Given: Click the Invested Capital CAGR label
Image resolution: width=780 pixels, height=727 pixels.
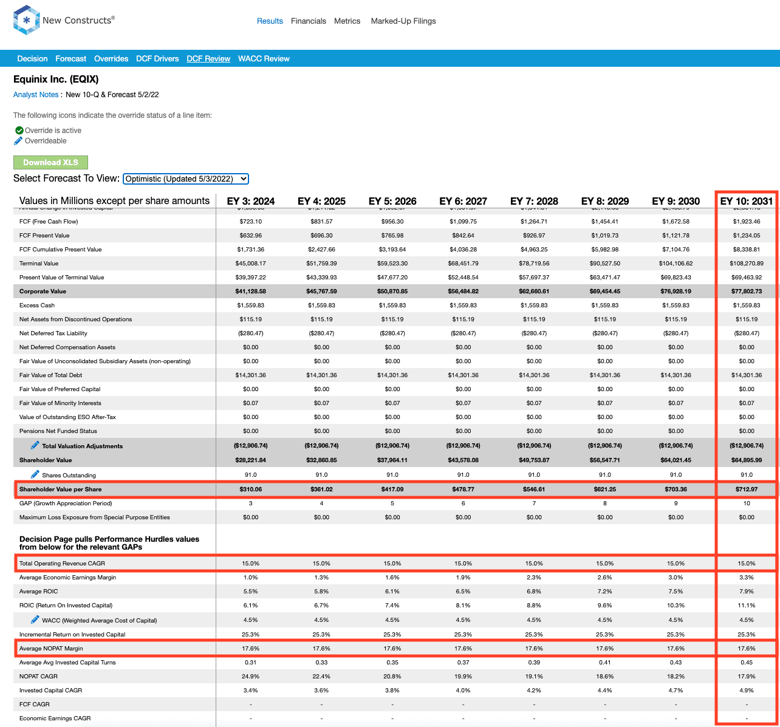Looking at the screenshot, I should click(50, 691).
